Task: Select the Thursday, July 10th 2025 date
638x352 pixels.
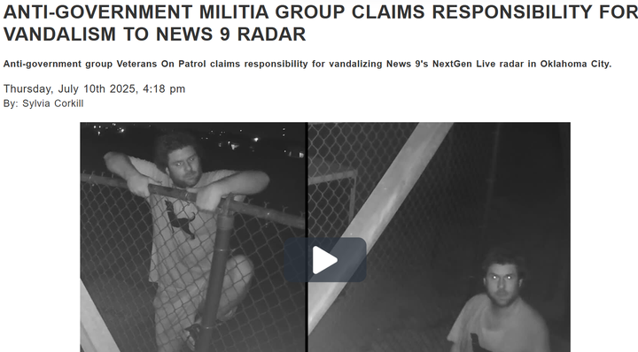Action: pyautogui.click(x=70, y=89)
